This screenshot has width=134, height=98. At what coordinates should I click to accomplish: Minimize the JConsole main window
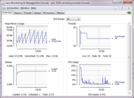coord(115,2)
